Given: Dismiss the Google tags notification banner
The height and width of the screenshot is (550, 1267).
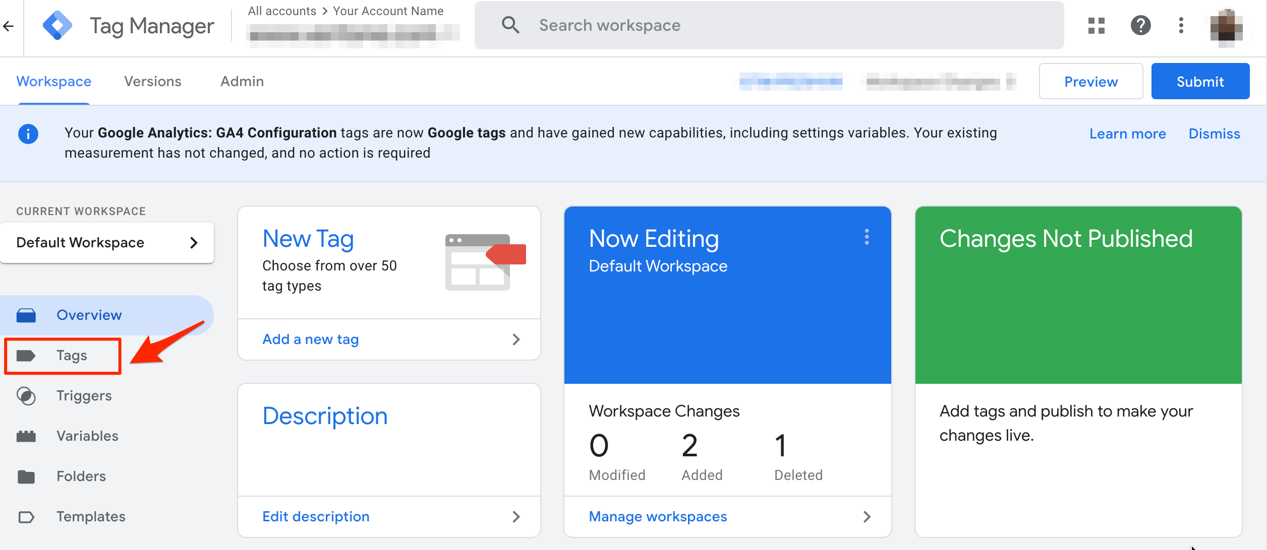Looking at the screenshot, I should 1214,134.
